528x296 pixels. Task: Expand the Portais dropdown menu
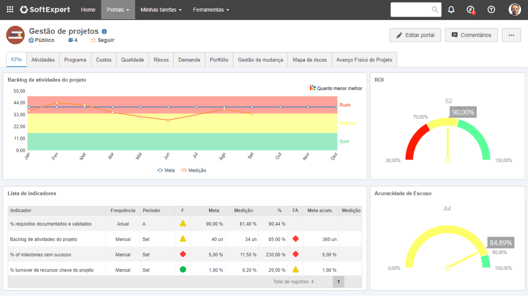pyautogui.click(x=118, y=10)
